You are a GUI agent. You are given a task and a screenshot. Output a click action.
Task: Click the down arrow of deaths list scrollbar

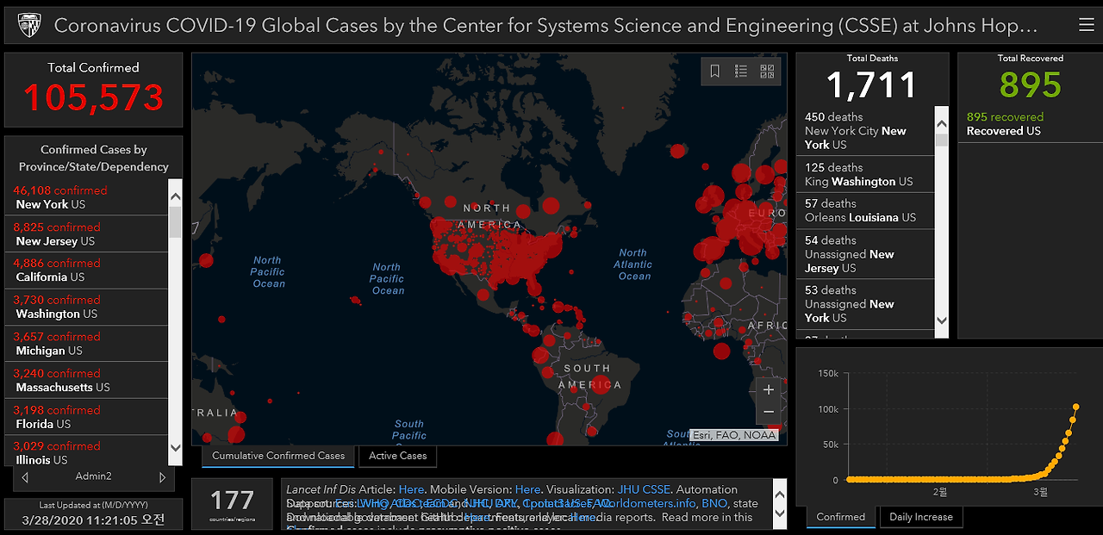942,320
